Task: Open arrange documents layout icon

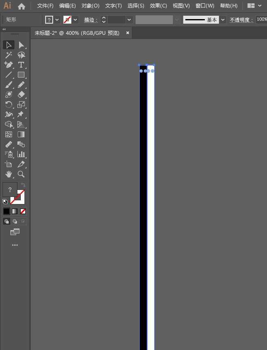Action: [x=251, y=5]
